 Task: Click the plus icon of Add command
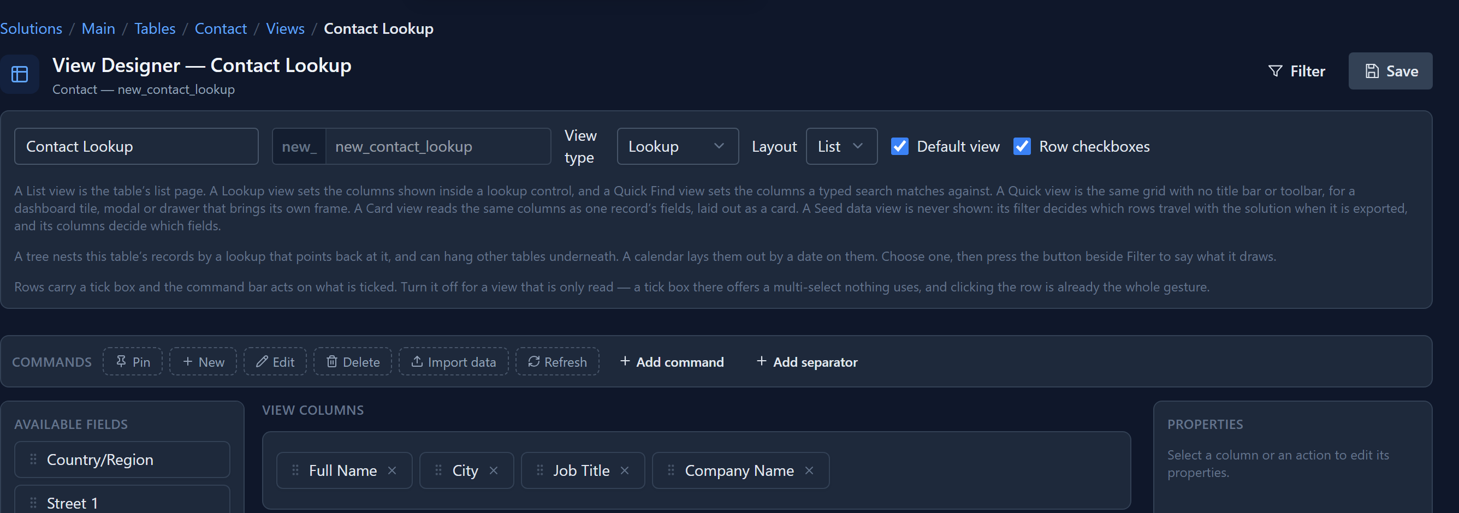pos(625,361)
